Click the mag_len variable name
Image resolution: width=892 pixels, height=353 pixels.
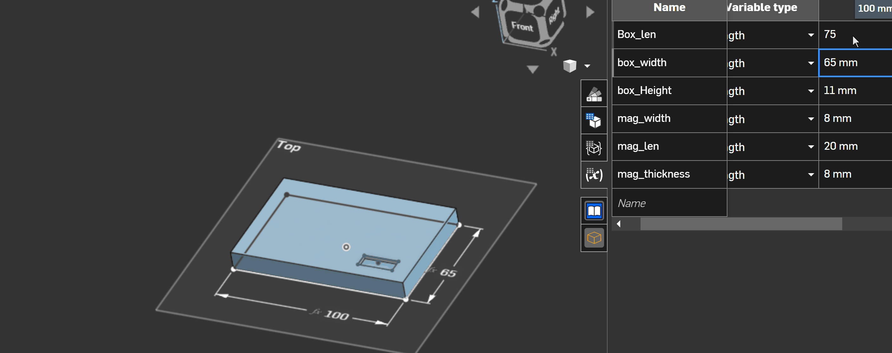click(x=638, y=146)
